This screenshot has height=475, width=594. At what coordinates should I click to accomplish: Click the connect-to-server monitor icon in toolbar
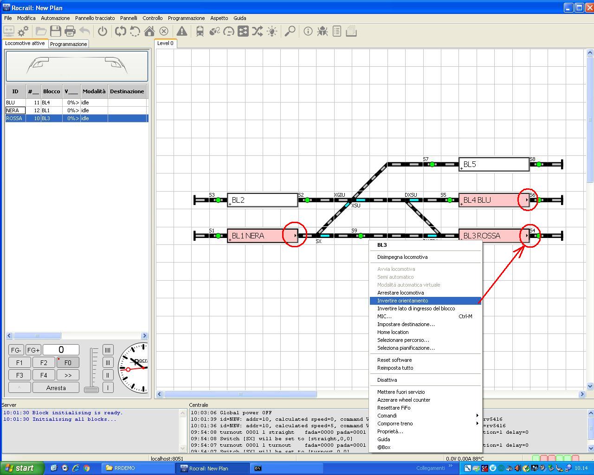[9, 31]
